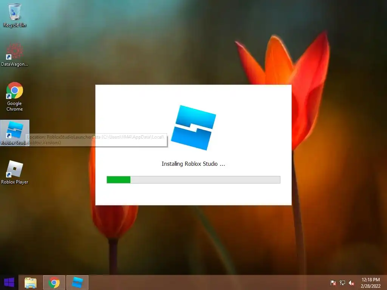The width and height of the screenshot is (387, 290).
Task: Switch to Chrome in the taskbar
Action: 54,282
